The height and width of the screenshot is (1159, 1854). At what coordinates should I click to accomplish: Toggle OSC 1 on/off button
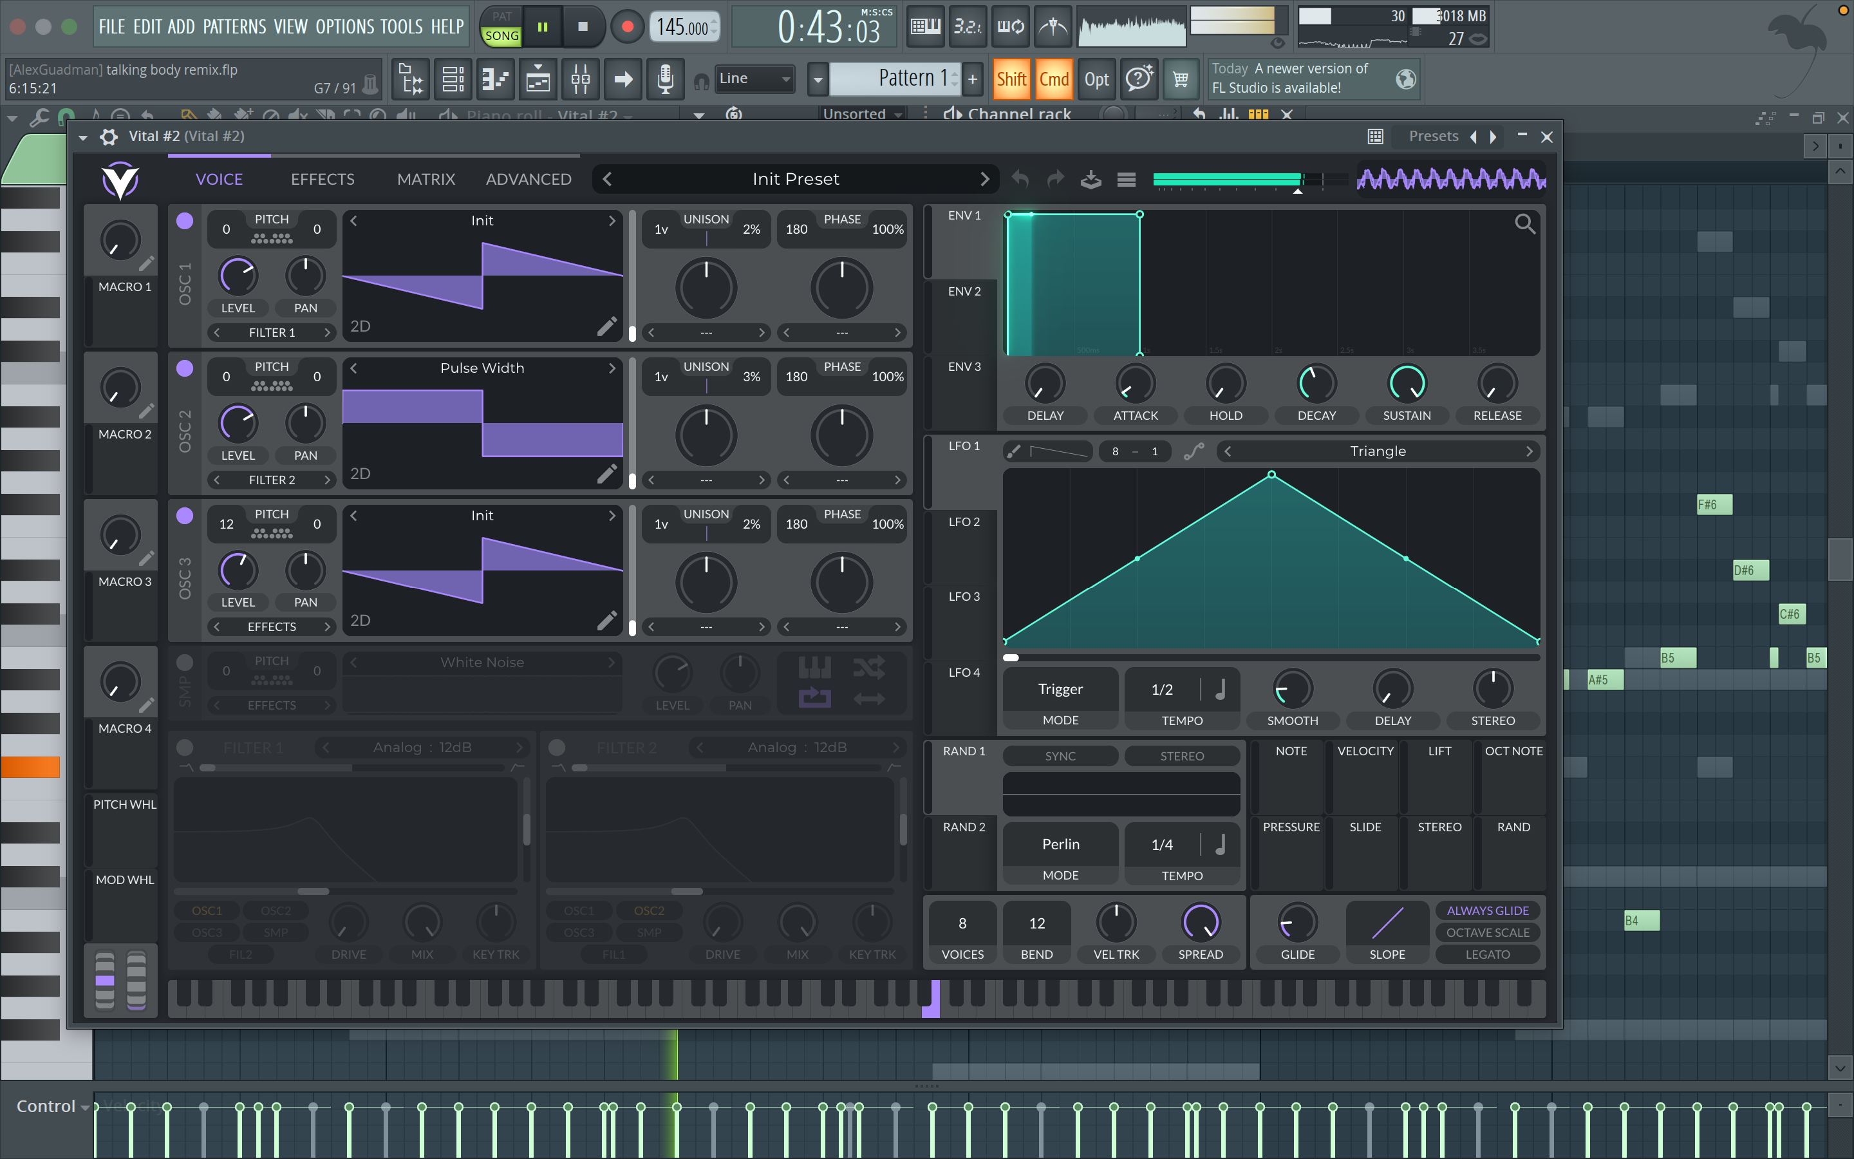185,221
